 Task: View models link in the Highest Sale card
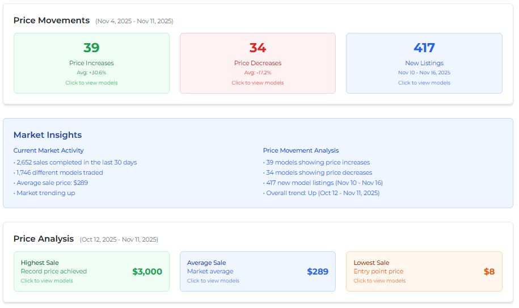(x=47, y=281)
